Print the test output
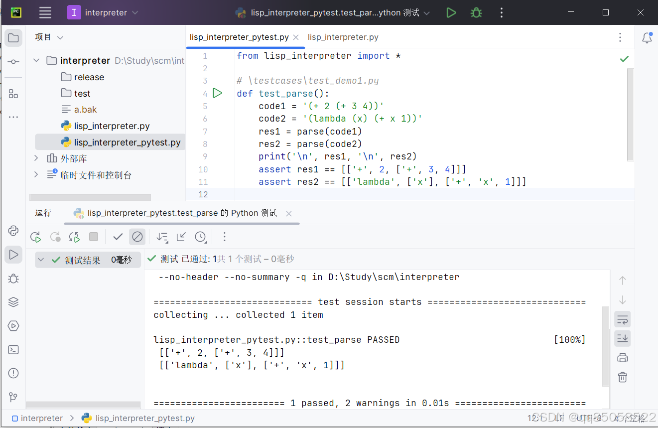This screenshot has width=658, height=428. [623, 358]
